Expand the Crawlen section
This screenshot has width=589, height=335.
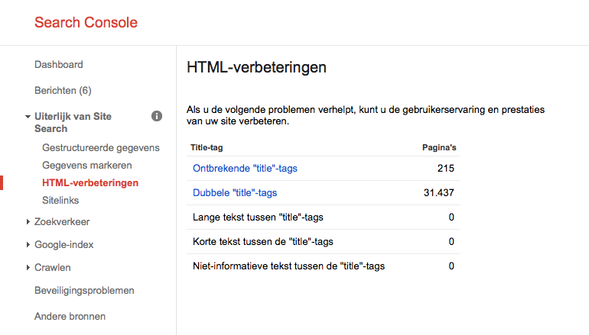tap(28, 268)
